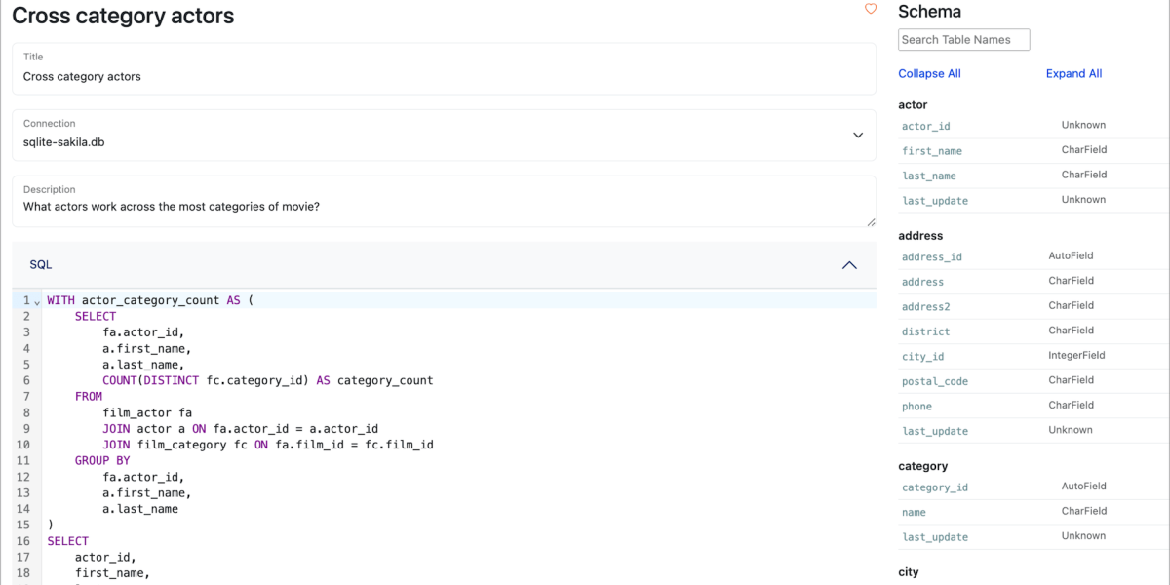Viewport: 1170px width, 585px height.
Task: Toggle the category table section
Action: click(x=922, y=466)
